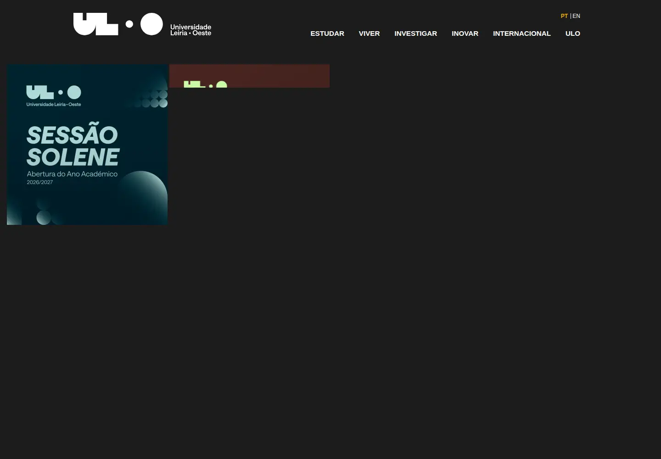
Task: Click the Universidade Leiria Oeste header logo
Action: tap(142, 24)
